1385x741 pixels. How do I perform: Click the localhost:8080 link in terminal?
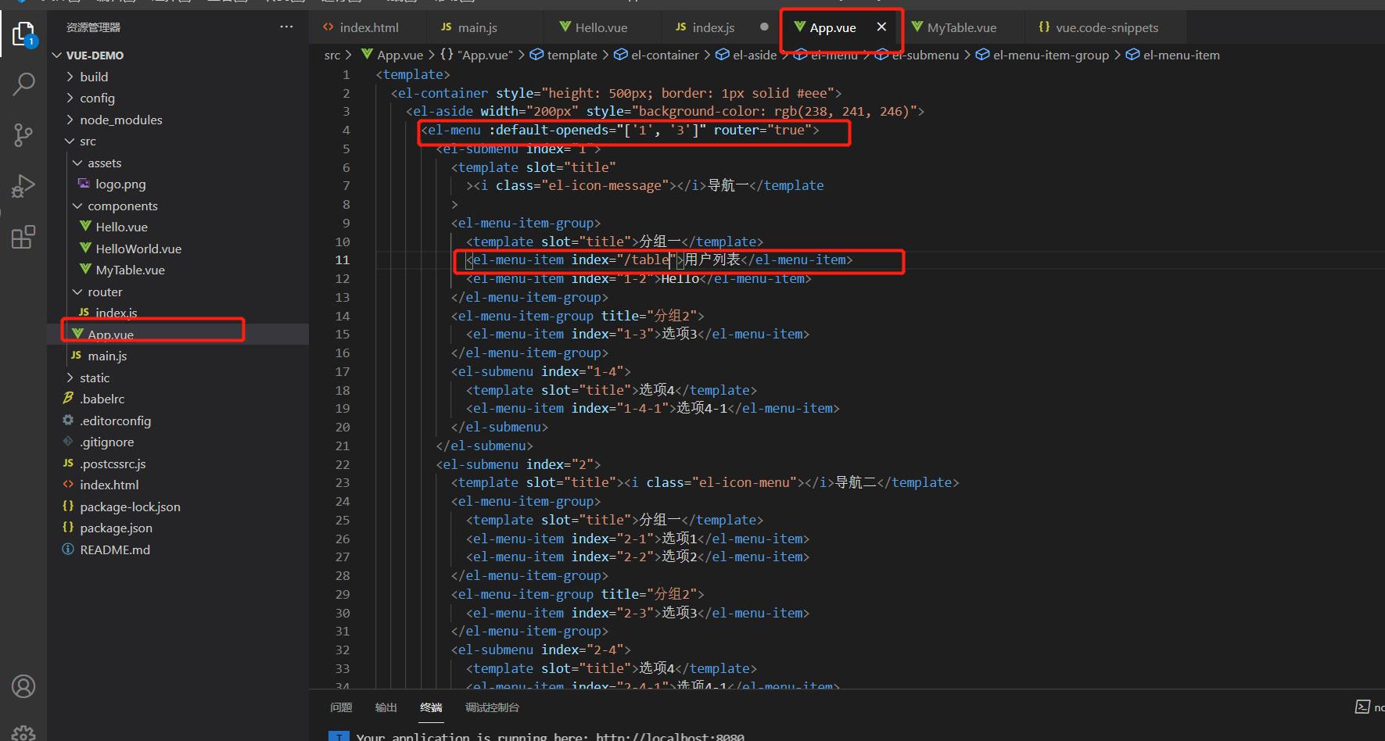coord(669,736)
